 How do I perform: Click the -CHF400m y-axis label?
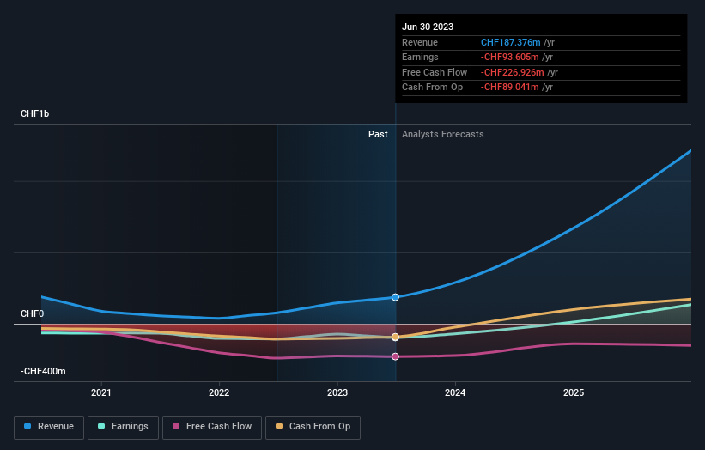tap(43, 371)
